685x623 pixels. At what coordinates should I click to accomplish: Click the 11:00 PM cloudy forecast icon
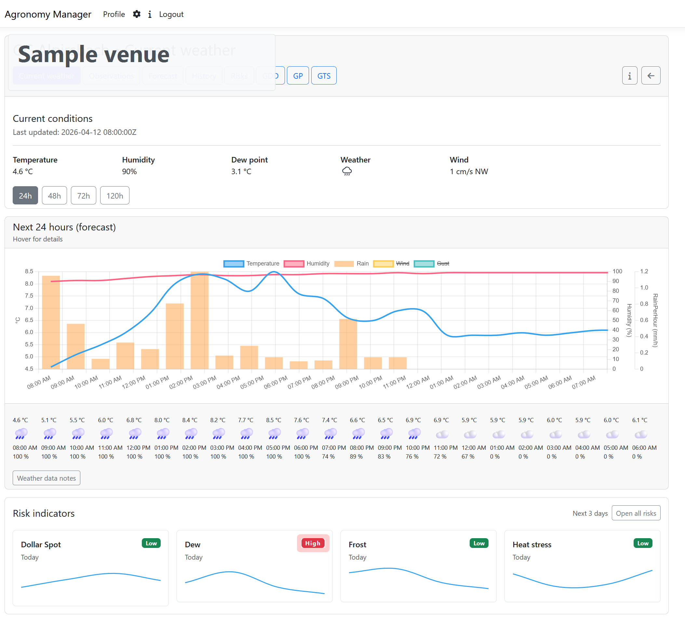coord(442,434)
